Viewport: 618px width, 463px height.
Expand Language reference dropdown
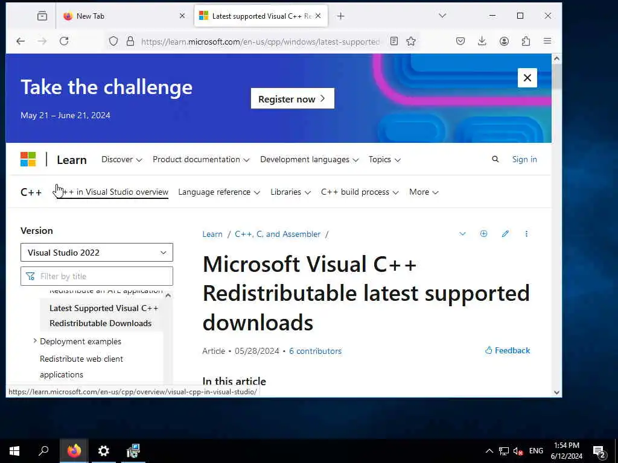pos(219,192)
